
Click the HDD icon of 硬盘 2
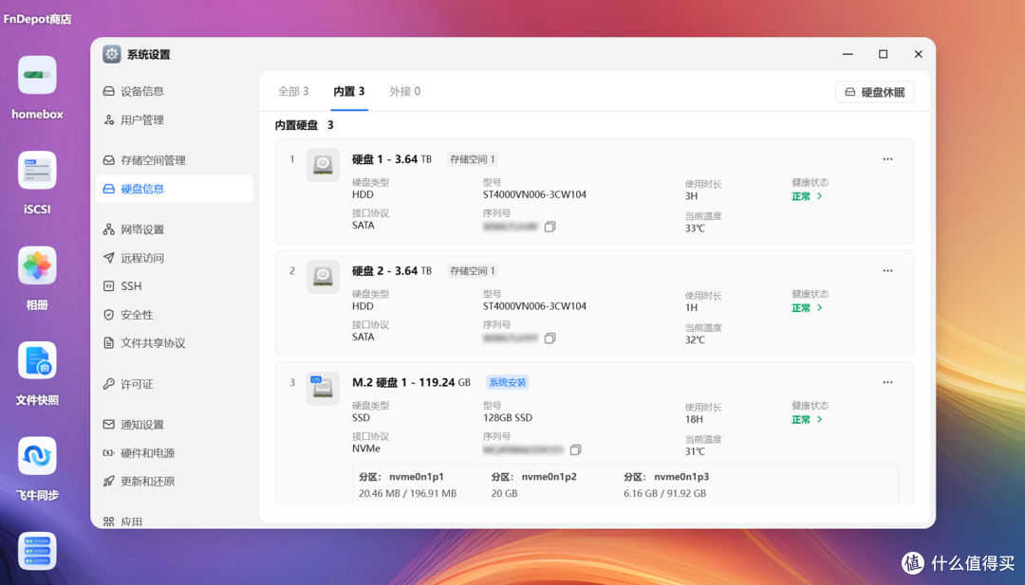click(x=323, y=276)
